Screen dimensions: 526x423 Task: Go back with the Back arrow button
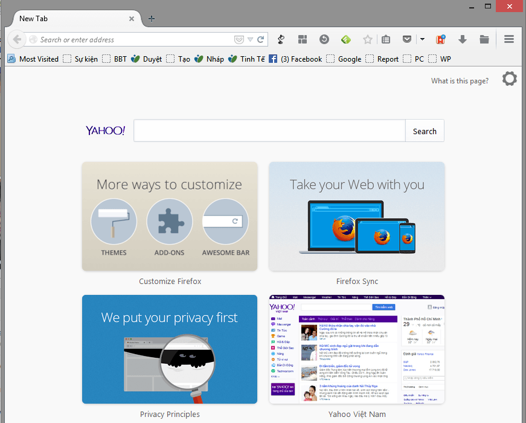coord(17,40)
